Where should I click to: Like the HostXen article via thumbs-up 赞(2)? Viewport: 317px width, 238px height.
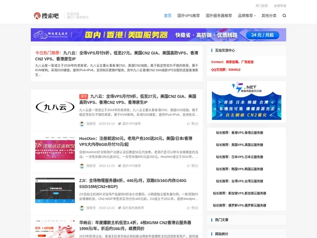point(192,166)
